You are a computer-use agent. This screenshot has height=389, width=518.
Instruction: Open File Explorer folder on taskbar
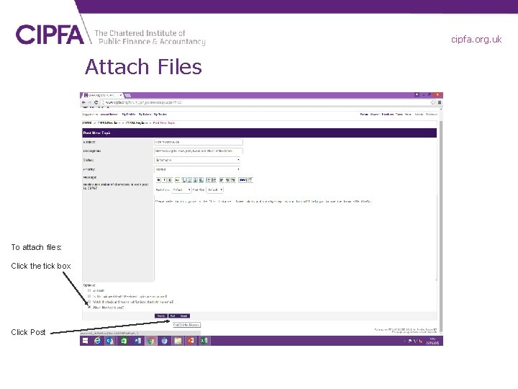[x=178, y=341]
